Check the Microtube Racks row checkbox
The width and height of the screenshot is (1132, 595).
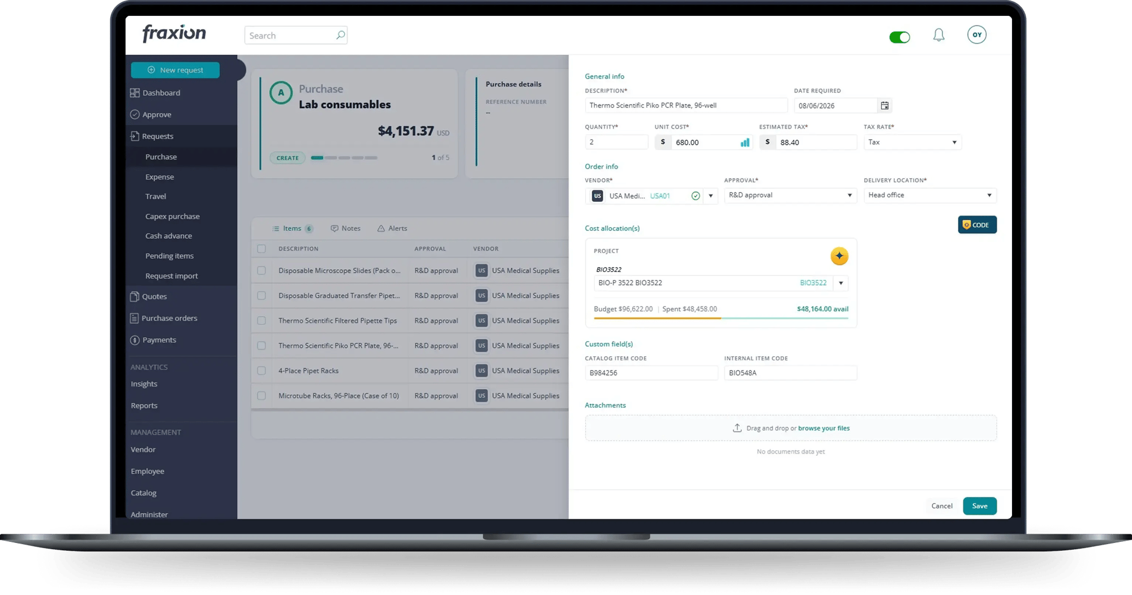(x=261, y=396)
